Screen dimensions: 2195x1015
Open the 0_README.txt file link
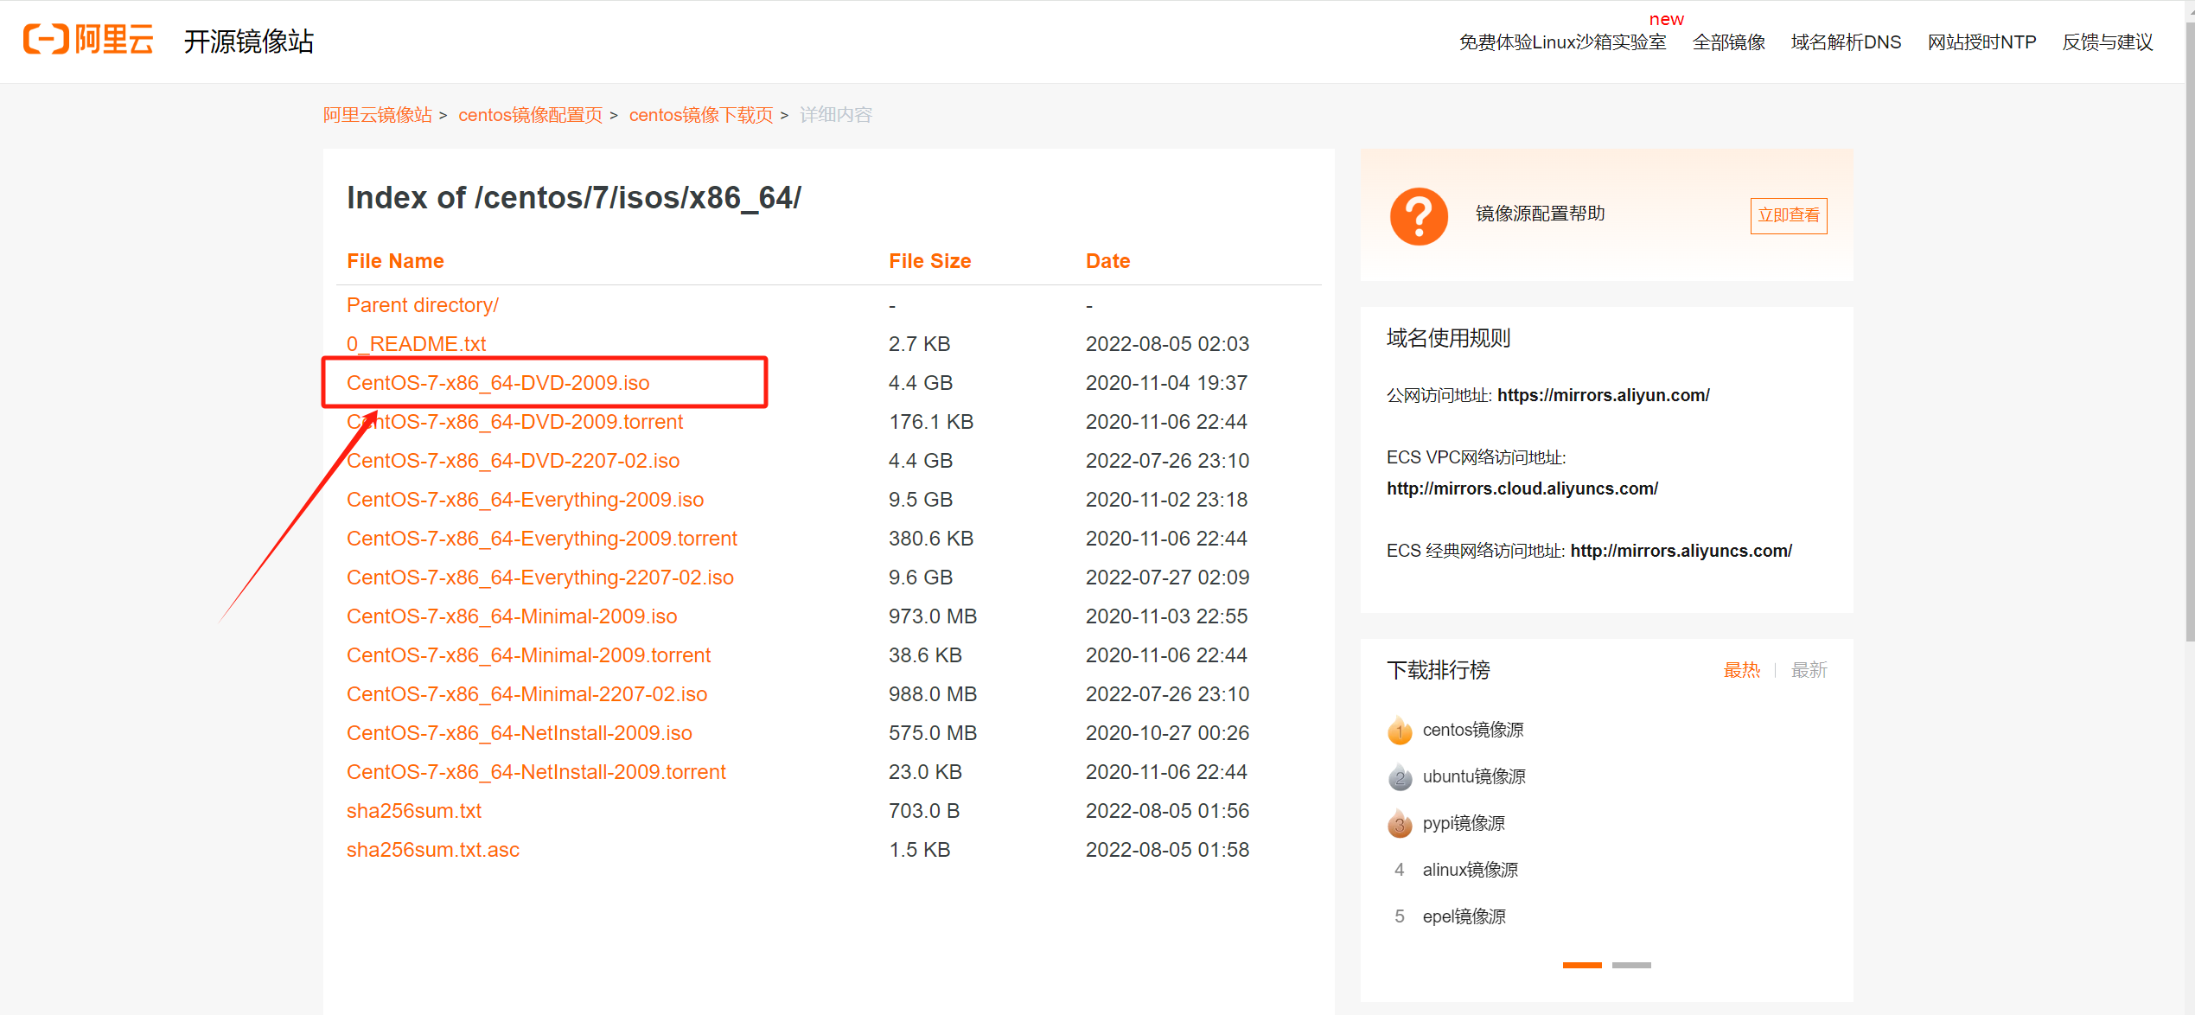(x=416, y=344)
